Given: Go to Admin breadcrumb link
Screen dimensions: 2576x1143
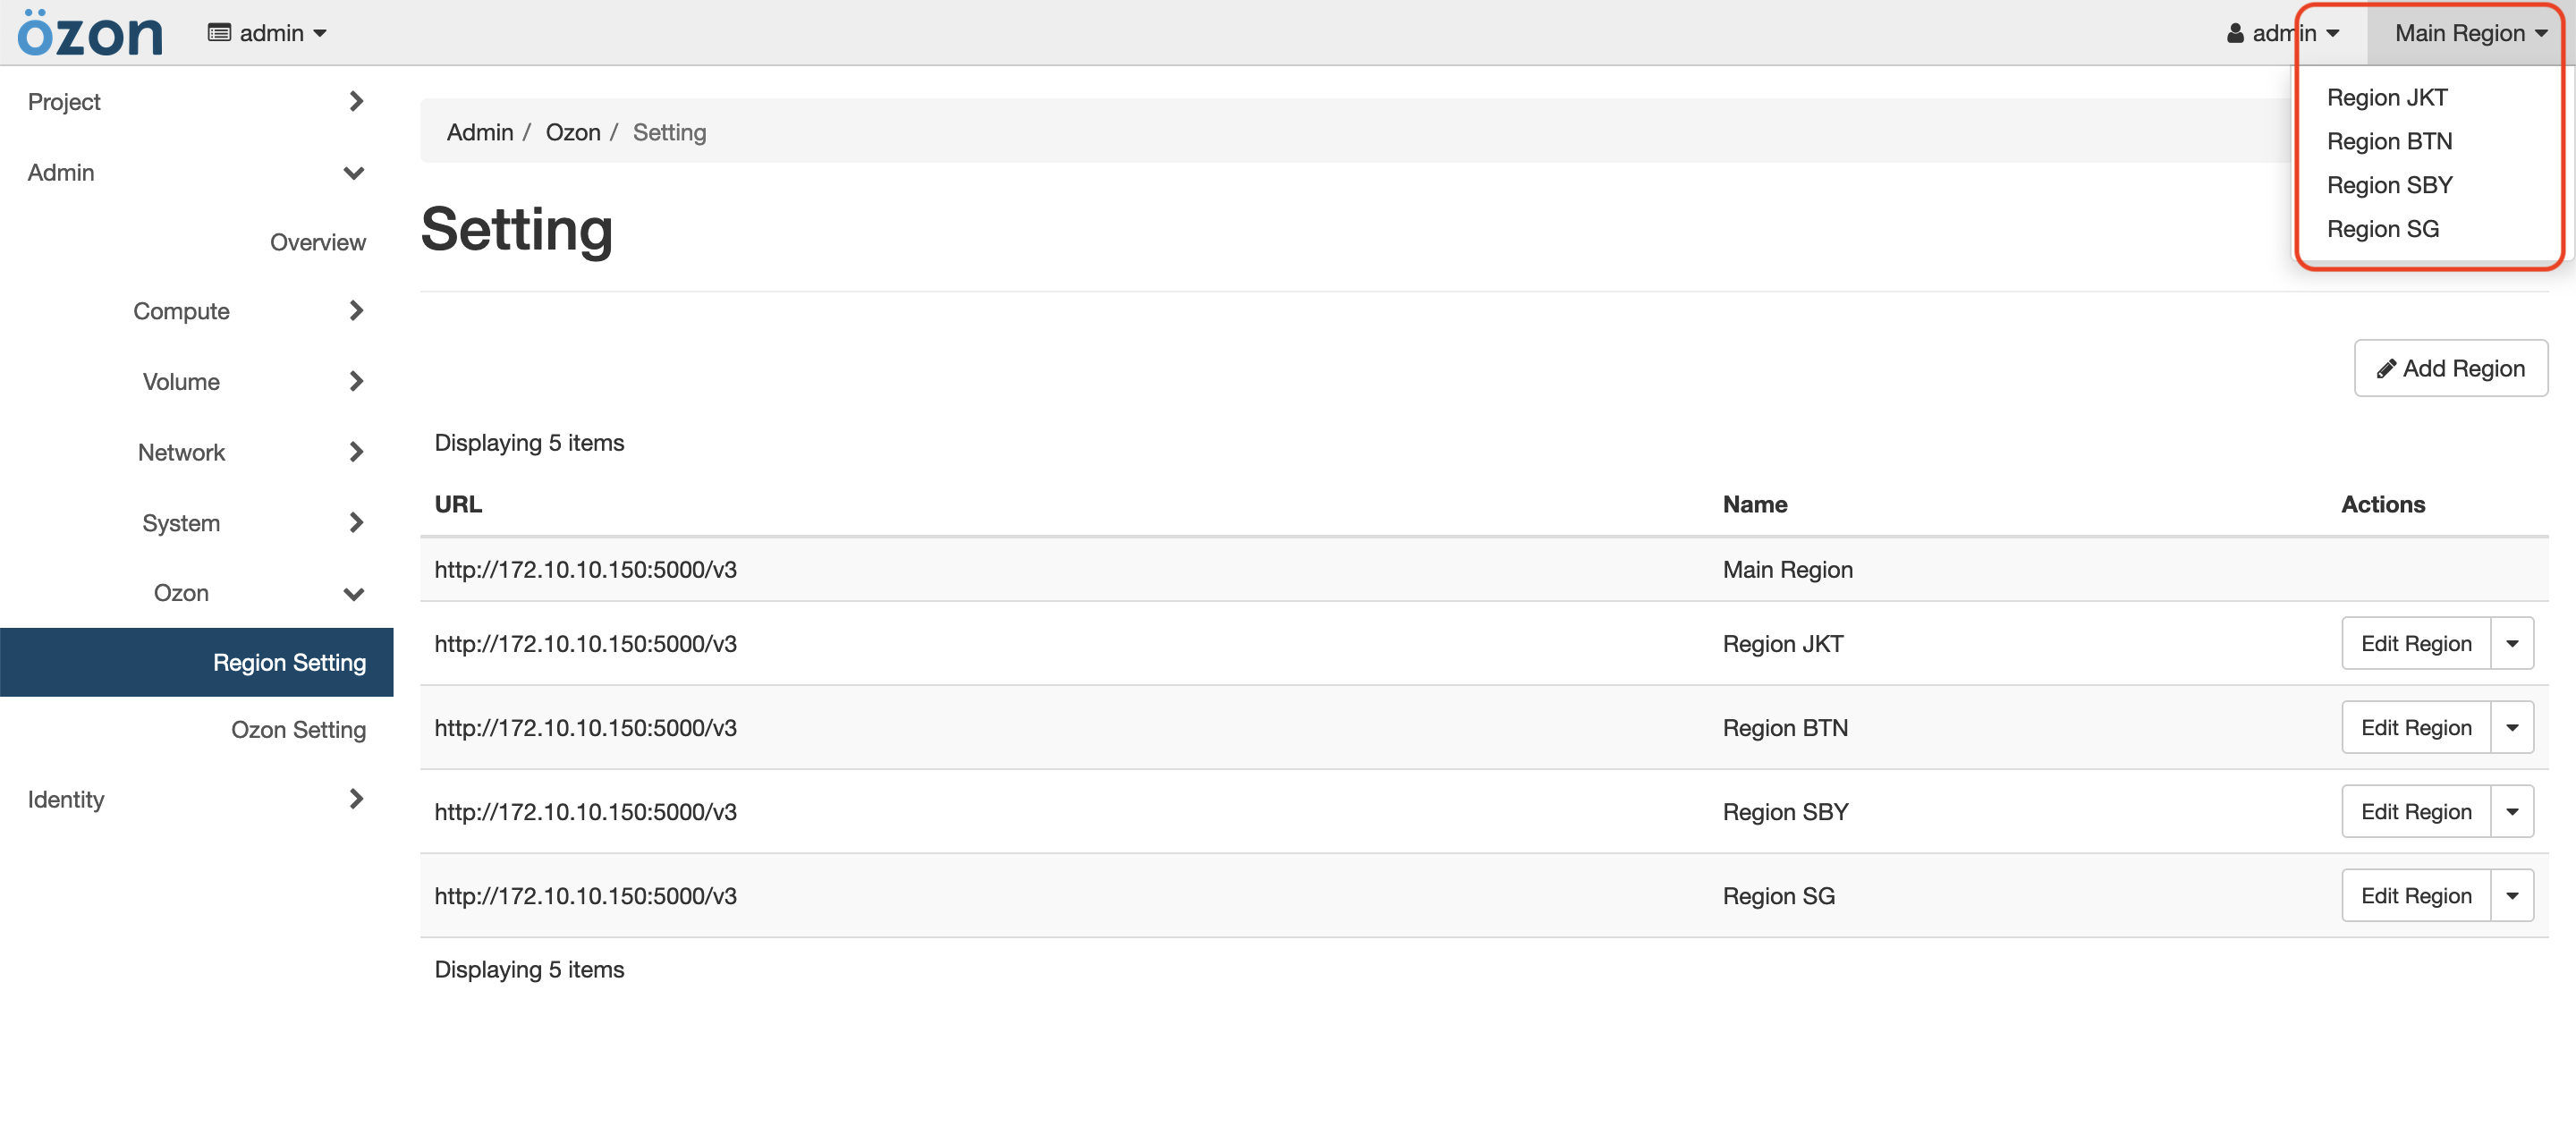Looking at the screenshot, I should tap(479, 132).
